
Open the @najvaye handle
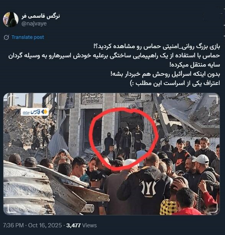34,23
